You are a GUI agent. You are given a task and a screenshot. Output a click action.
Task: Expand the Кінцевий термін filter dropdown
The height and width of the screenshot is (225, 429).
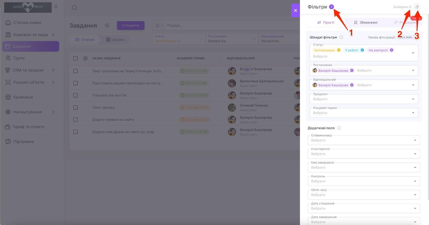(x=413, y=113)
